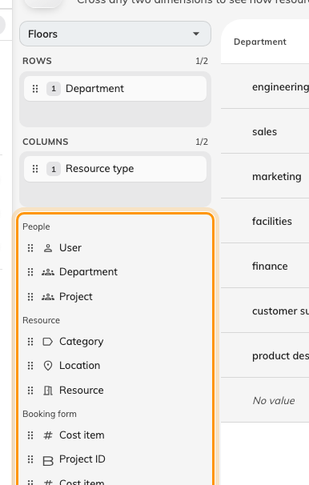Grab the drag handle beside User
Image resolution: width=309 pixels, height=485 pixels.
[30, 248]
